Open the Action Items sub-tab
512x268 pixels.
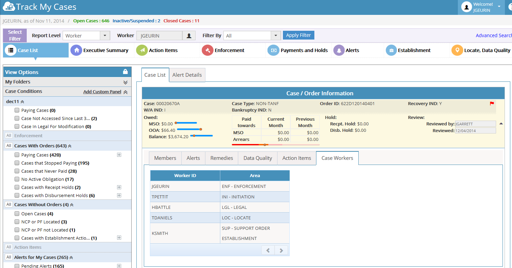pyautogui.click(x=297, y=158)
